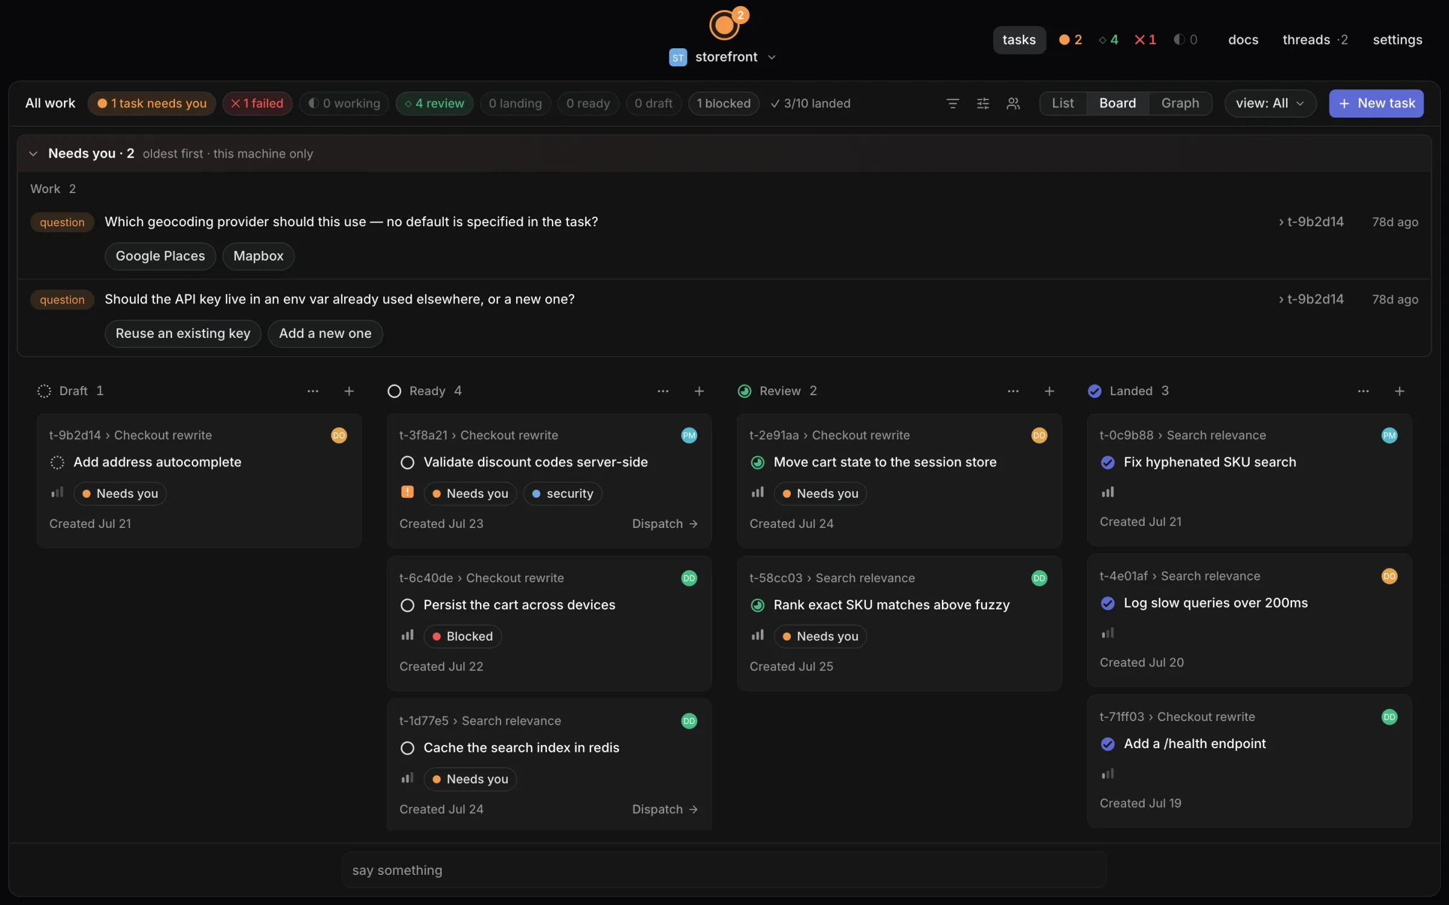
Task: Toggle status circle on Cache the search index
Action: point(408,748)
